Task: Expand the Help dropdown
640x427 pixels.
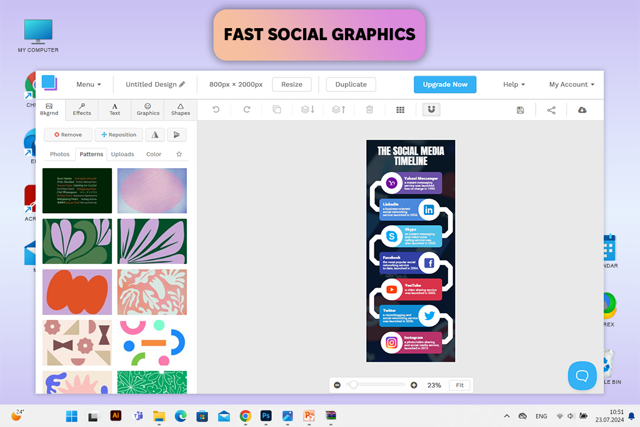Action: point(514,84)
